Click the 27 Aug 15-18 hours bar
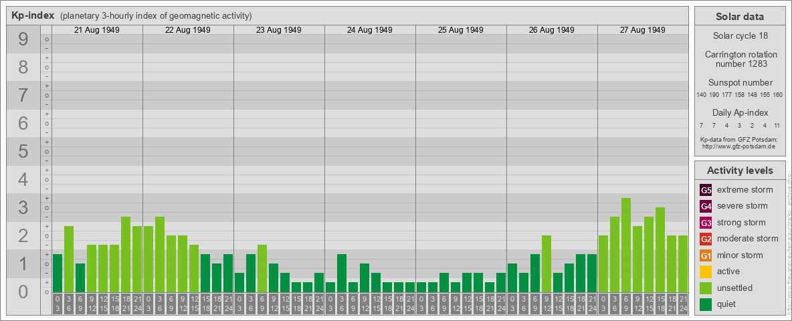This screenshot has height=321, width=792. (660, 249)
